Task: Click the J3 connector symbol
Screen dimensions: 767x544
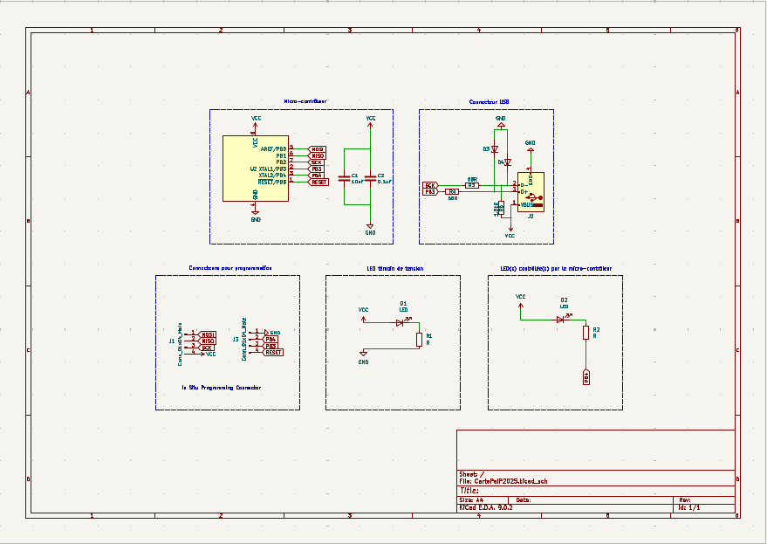Action: click(255, 342)
